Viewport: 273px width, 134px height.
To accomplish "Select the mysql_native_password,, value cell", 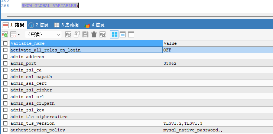I will pos(218,130).
